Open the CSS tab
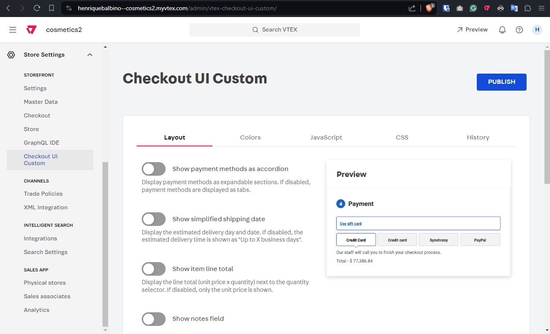550x334 pixels. coord(402,137)
